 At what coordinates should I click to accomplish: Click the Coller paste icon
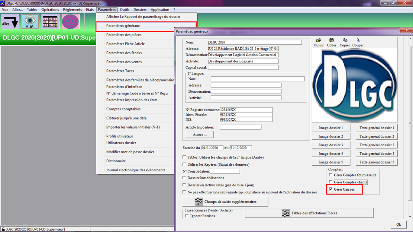[331, 40]
